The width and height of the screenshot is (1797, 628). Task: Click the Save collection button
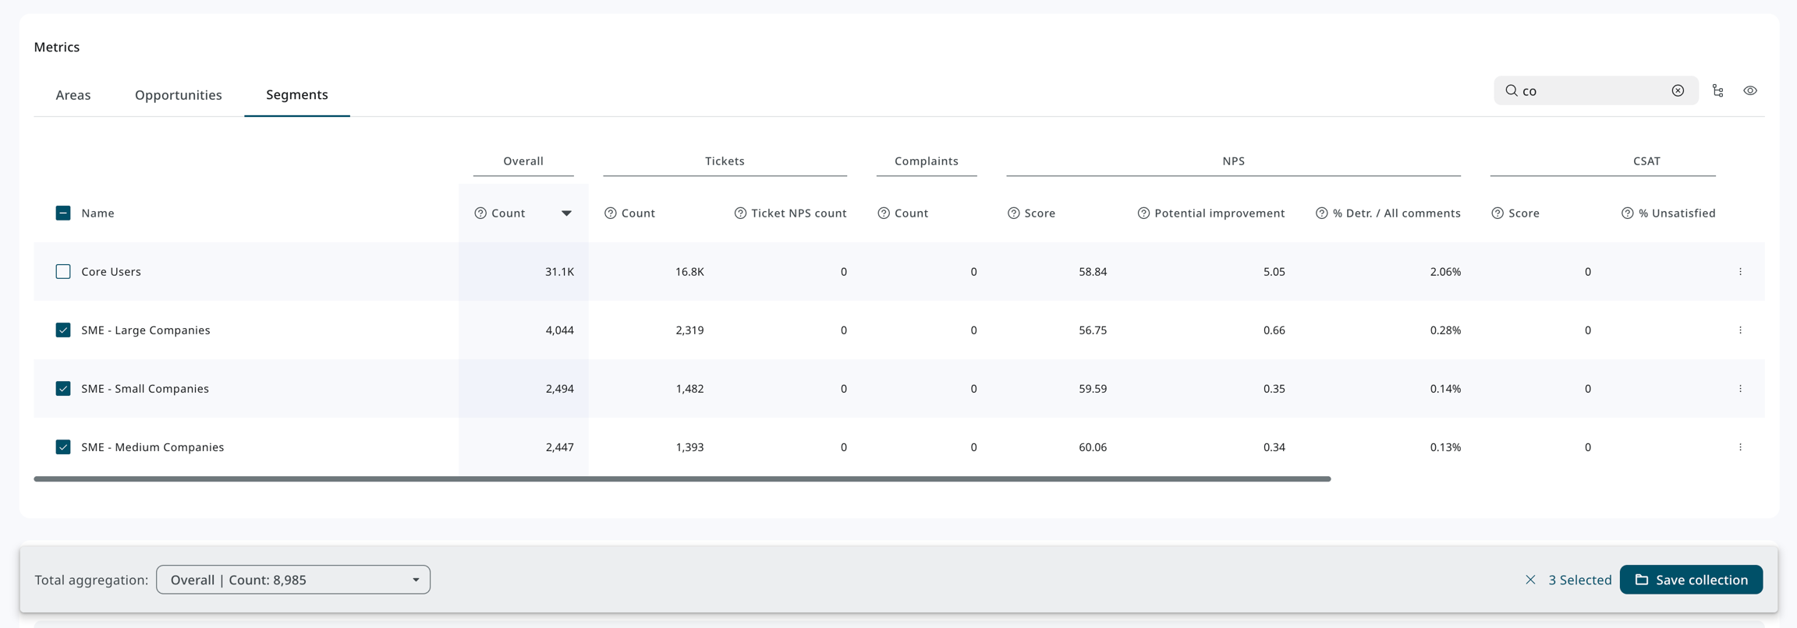[1690, 580]
